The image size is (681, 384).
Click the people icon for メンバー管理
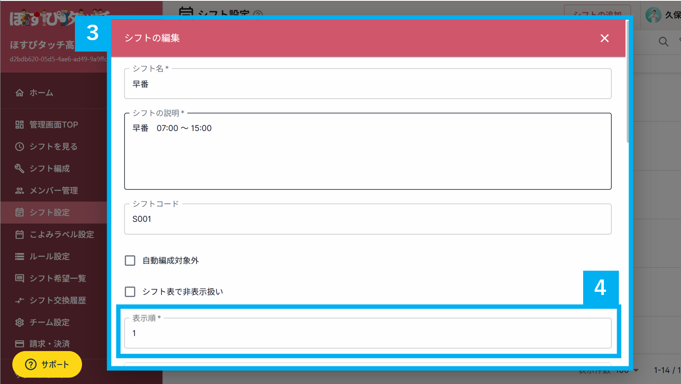point(19,190)
